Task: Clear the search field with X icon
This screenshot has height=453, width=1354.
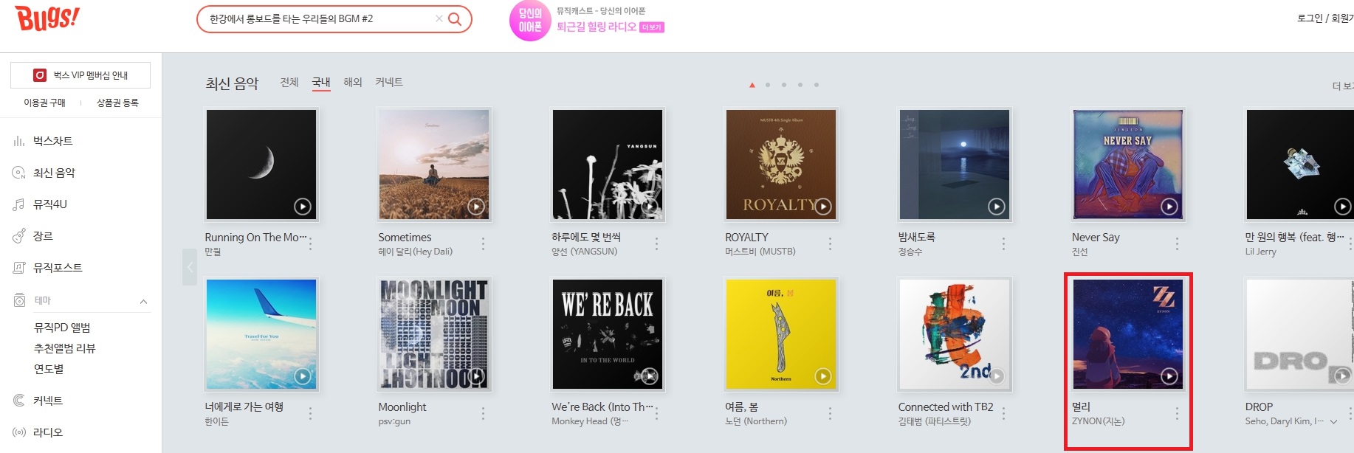Action: click(x=439, y=19)
